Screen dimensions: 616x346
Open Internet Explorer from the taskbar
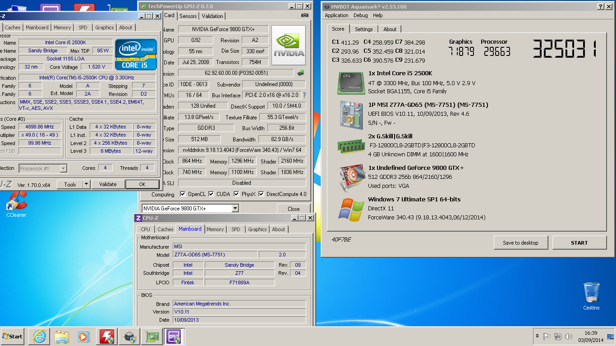(40, 337)
